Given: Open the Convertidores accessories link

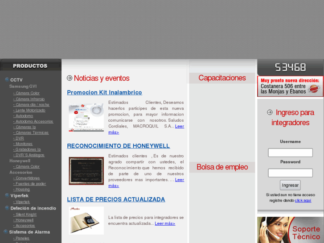Looking at the screenshot, I should [x=26, y=178].
